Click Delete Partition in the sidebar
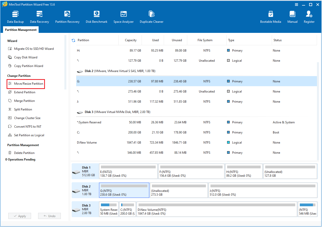The image size is (322, 227). (x=21, y=153)
